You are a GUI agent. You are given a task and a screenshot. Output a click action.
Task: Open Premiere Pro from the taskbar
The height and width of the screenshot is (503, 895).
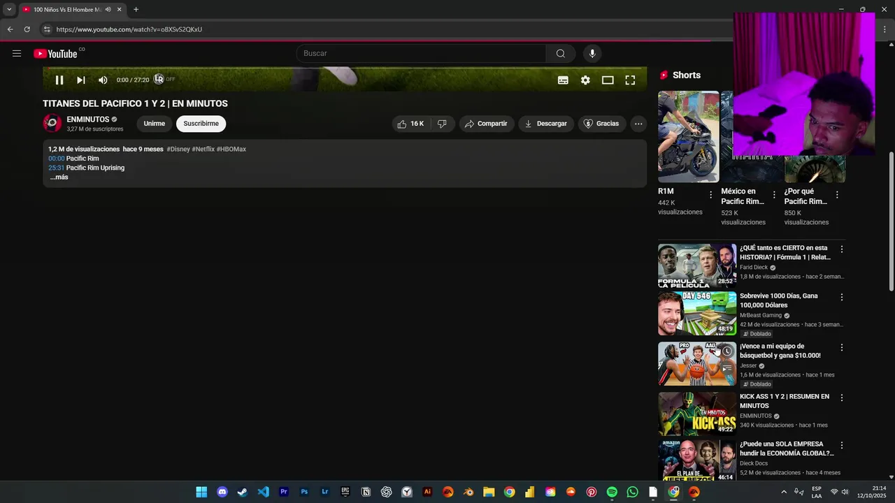(x=284, y=492)
